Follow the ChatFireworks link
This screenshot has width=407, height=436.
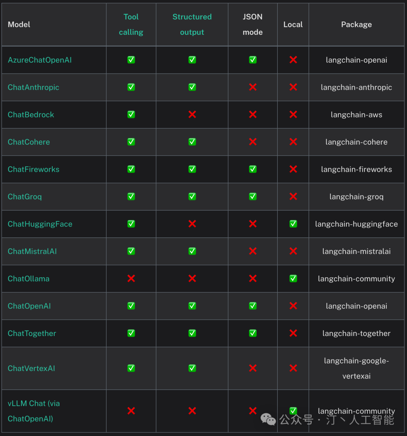(34, 169)
